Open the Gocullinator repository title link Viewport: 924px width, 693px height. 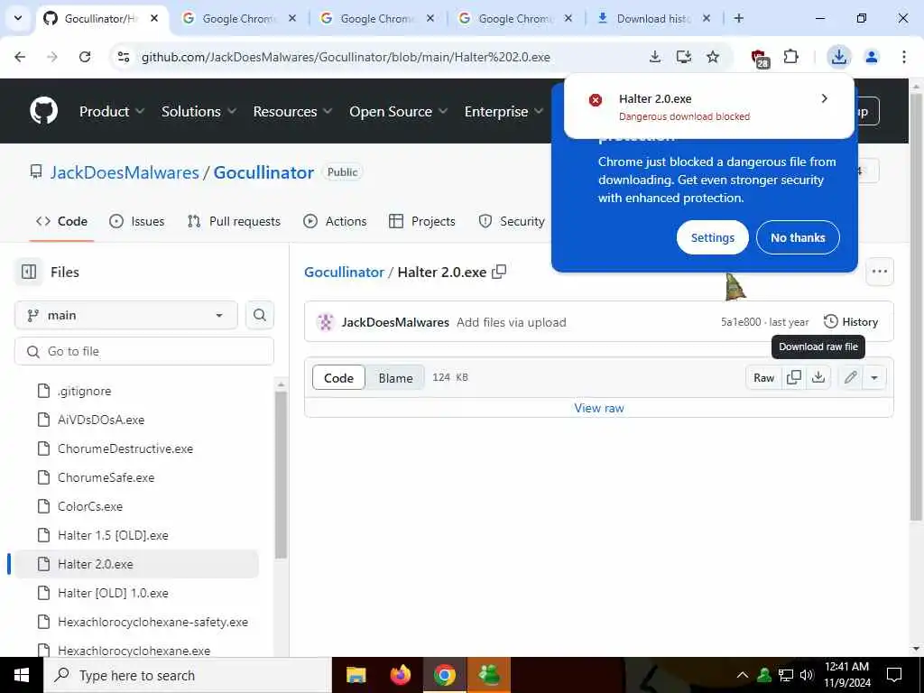pos(263,172)
